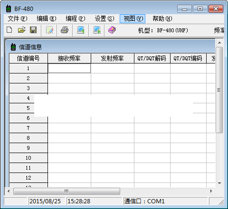Click the vertical scrollbar down arrow
The height and width of the screenshot is (209, 228).
[x=219, y=183]
